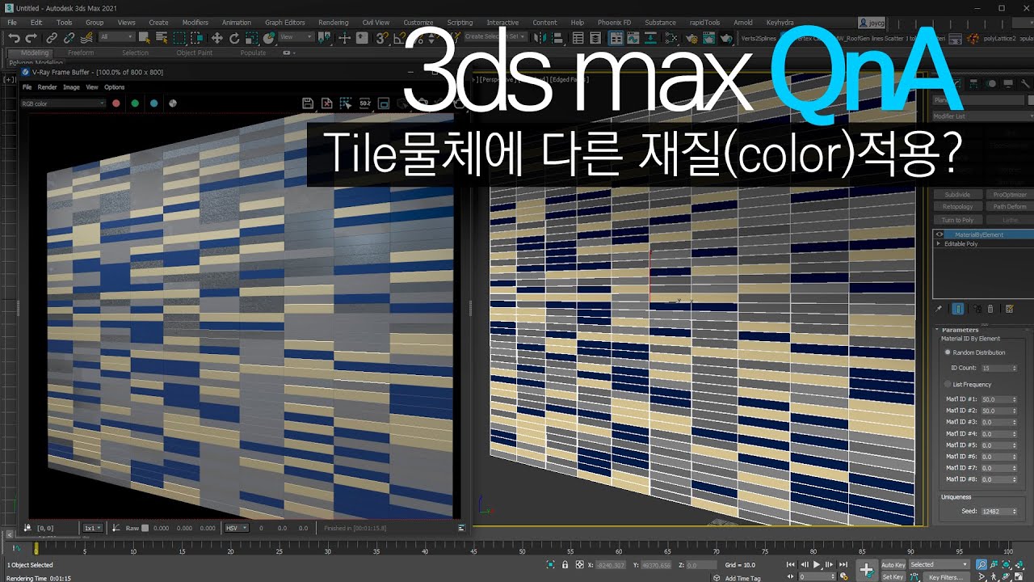Toggle Window/Crossing selection mode
The height and width of the screenshot is (582, 1034).
pyautogui.click(x=197, y=37)
